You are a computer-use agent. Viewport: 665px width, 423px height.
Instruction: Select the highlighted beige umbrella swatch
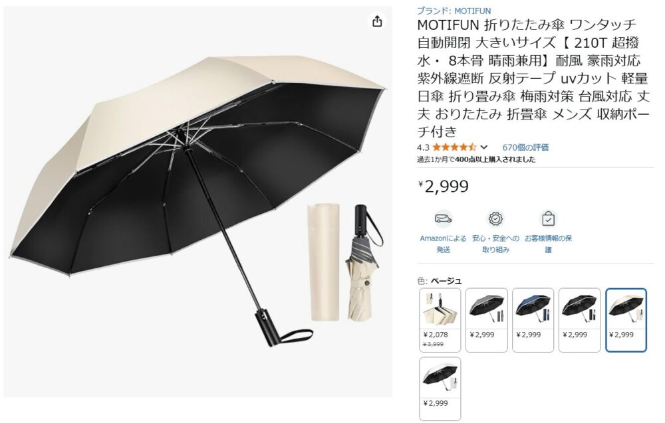[626, 320]
